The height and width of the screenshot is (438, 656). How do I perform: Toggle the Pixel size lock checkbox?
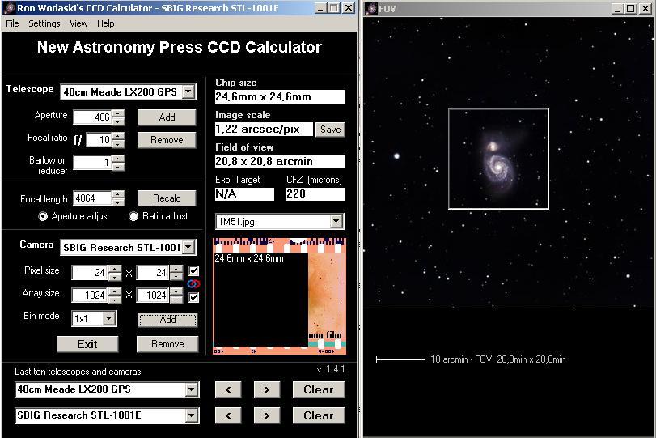point(193,271)
